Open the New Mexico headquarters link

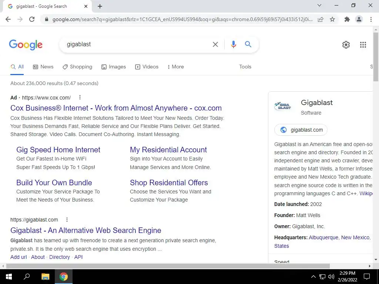355,238
